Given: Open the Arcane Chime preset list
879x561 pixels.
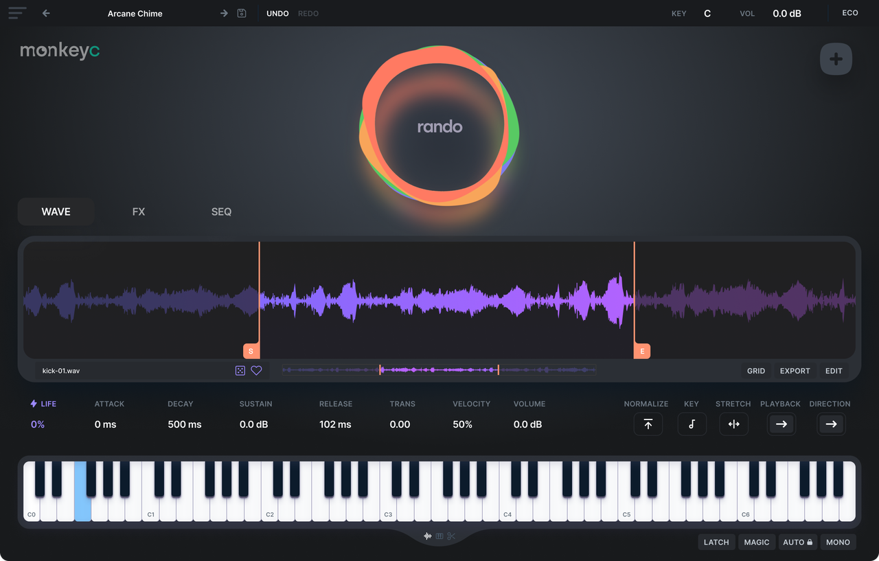Looking at the screenshot, I should 135,14.
